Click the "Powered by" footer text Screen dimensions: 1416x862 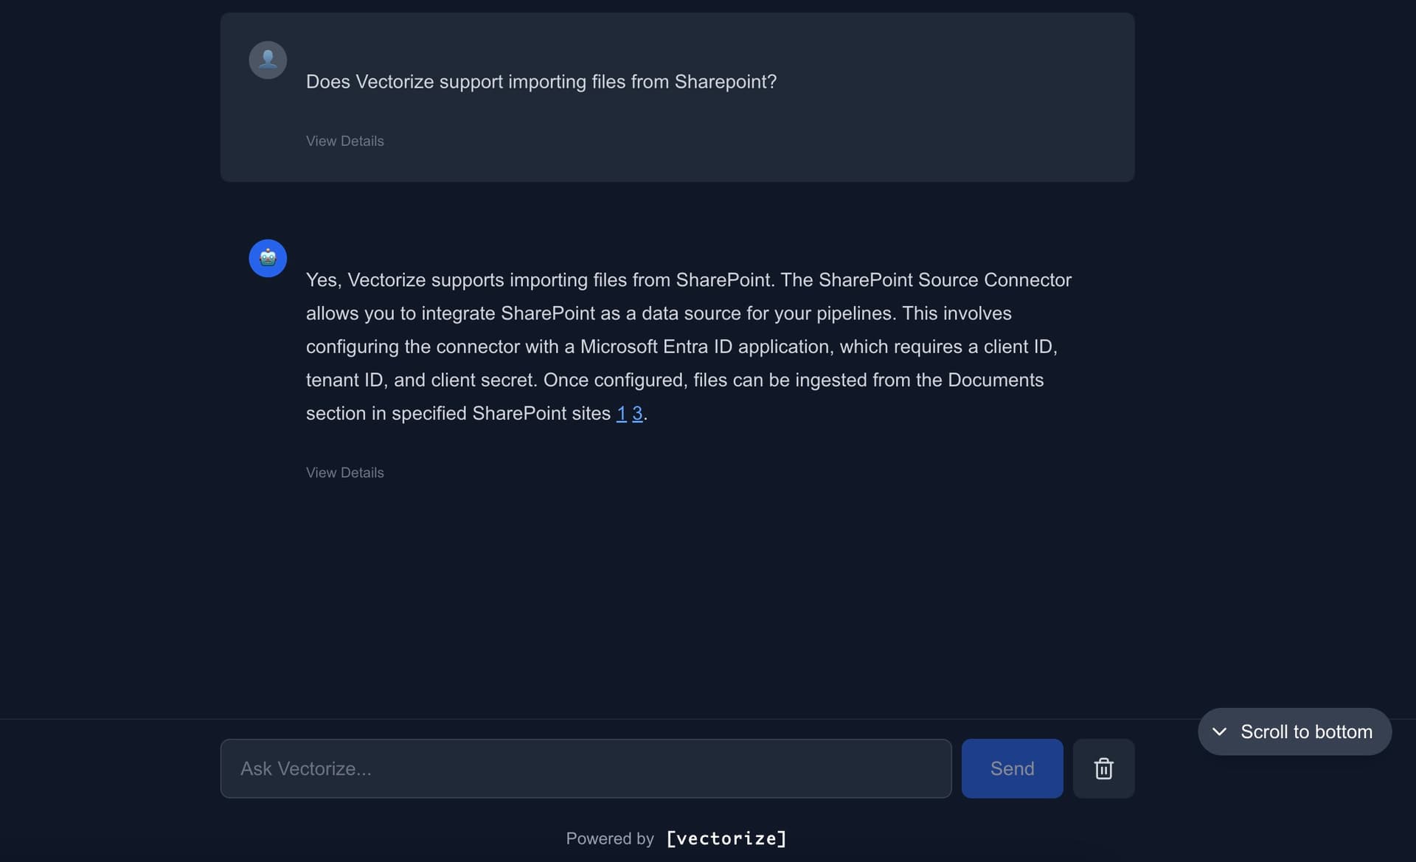[610, 838]
